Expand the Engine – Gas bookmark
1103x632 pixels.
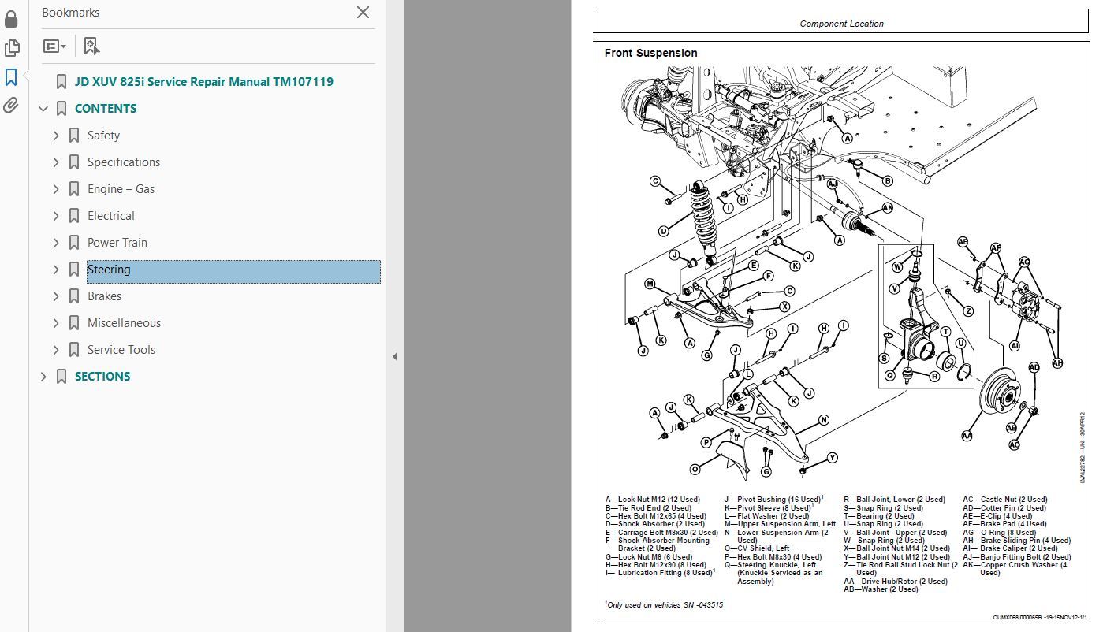(x=56, y=189)
